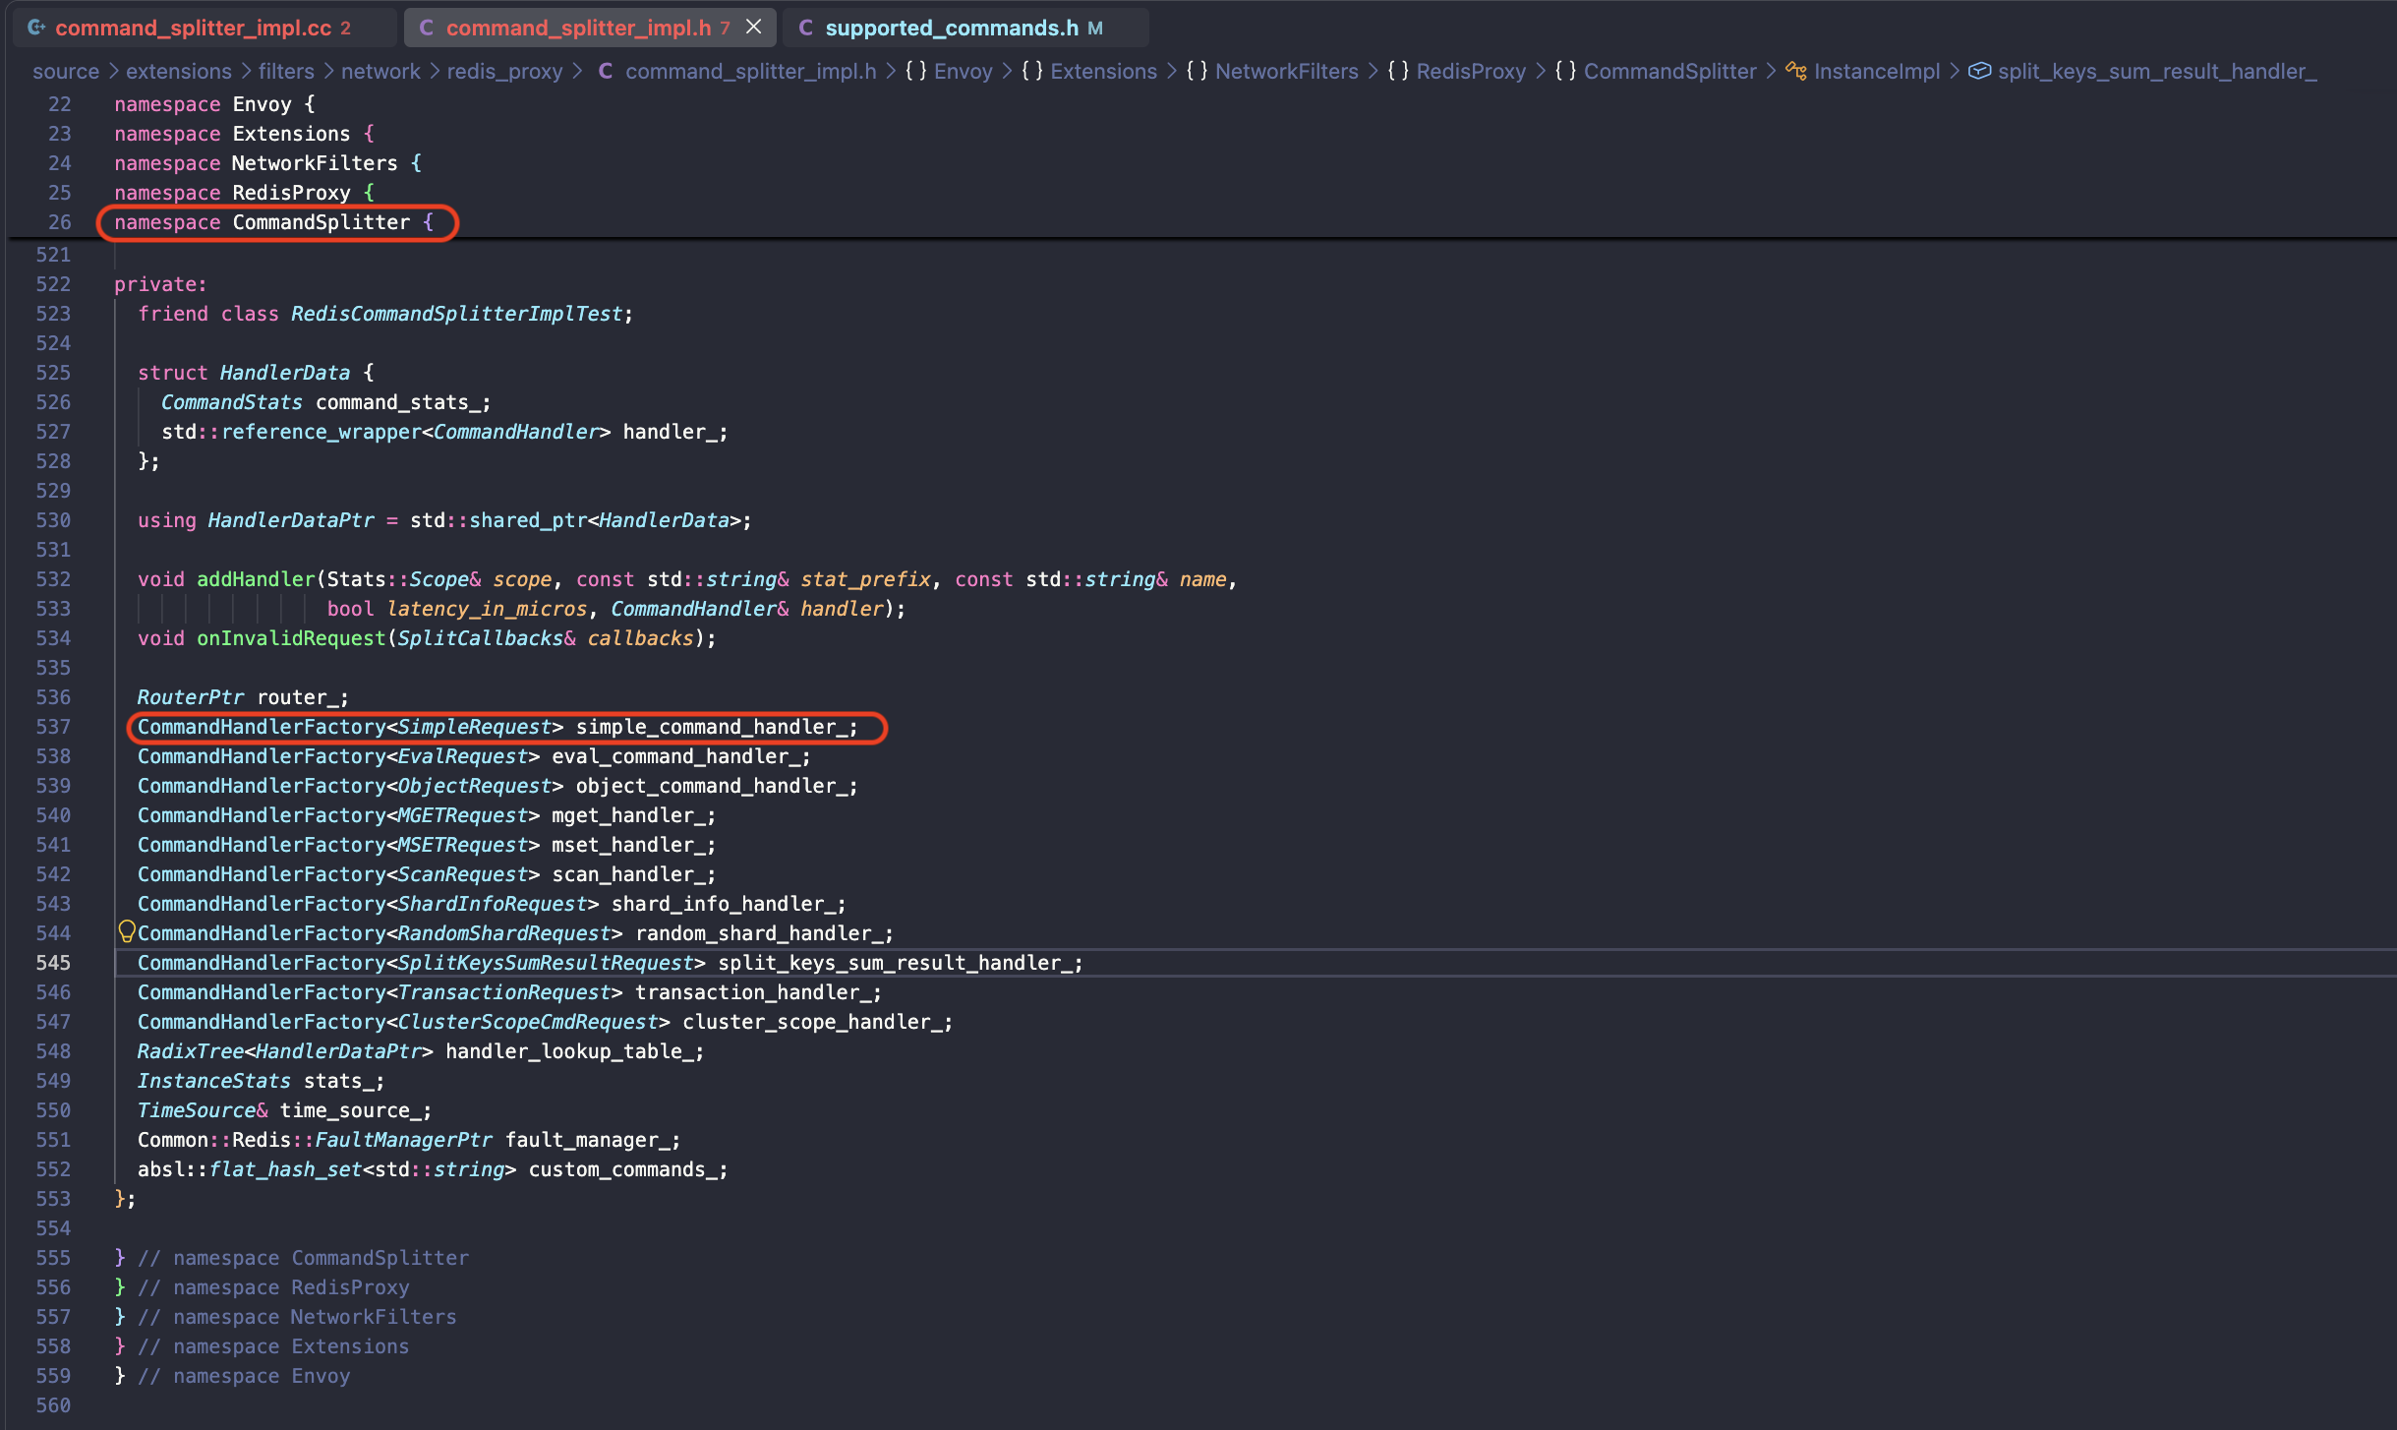Click 'simple_command_handler_' on line 537

[x=712, y=727]
